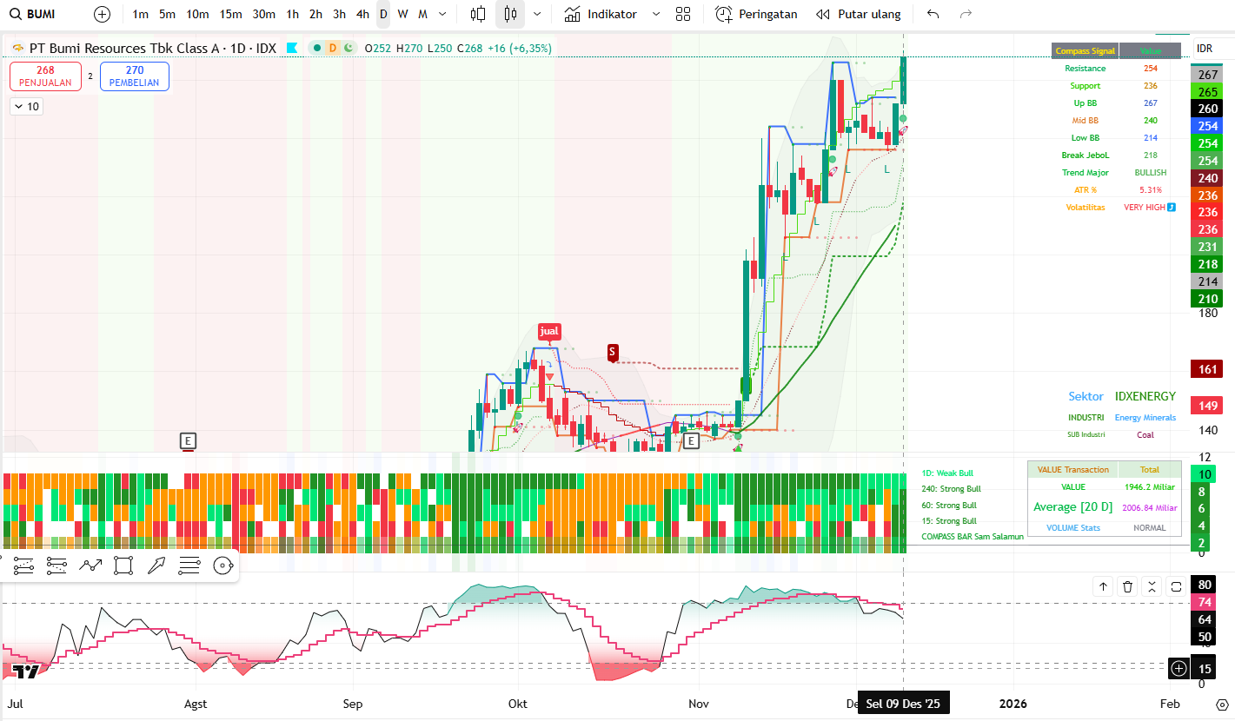The width and height of the screenshot is (1235, 721).
Task: Select the 15m interval
Action: click(231, 14)
